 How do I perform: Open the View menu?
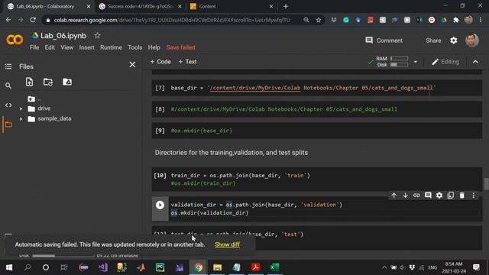66,47
